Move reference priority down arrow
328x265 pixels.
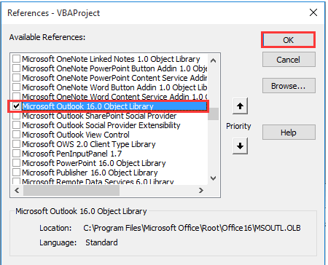[240, 146]
